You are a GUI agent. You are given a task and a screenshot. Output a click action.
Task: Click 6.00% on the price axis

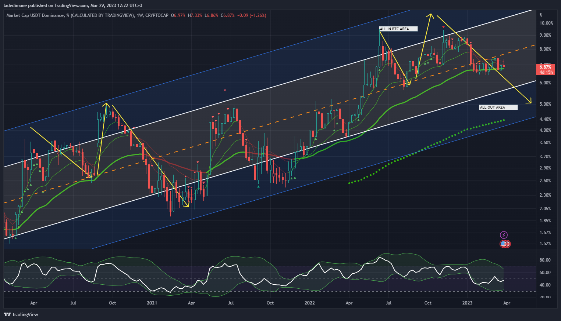[x=545, y=83]
